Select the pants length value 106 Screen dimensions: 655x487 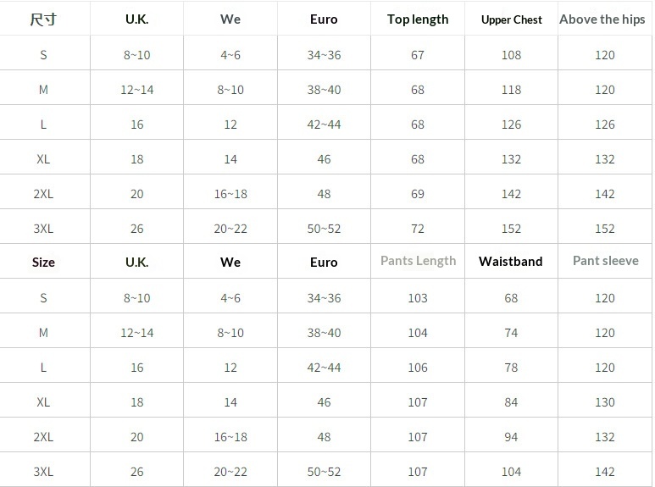coord(418,368)
